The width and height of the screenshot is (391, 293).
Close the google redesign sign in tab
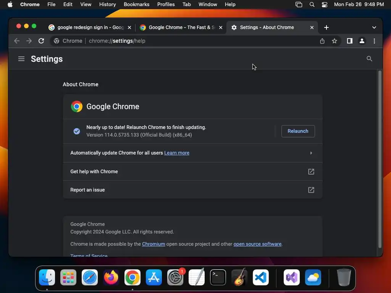point(129,27)
